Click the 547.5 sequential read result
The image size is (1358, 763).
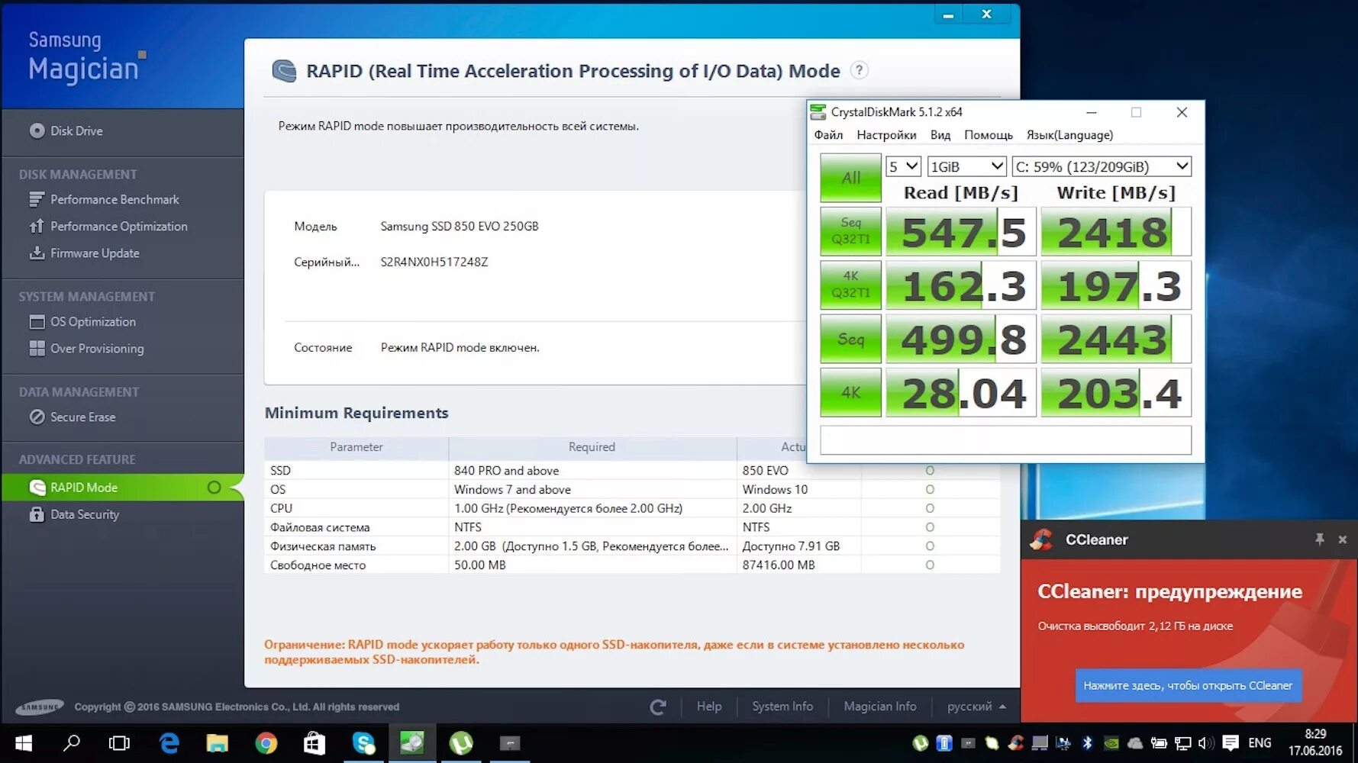(x=961, y=232)
